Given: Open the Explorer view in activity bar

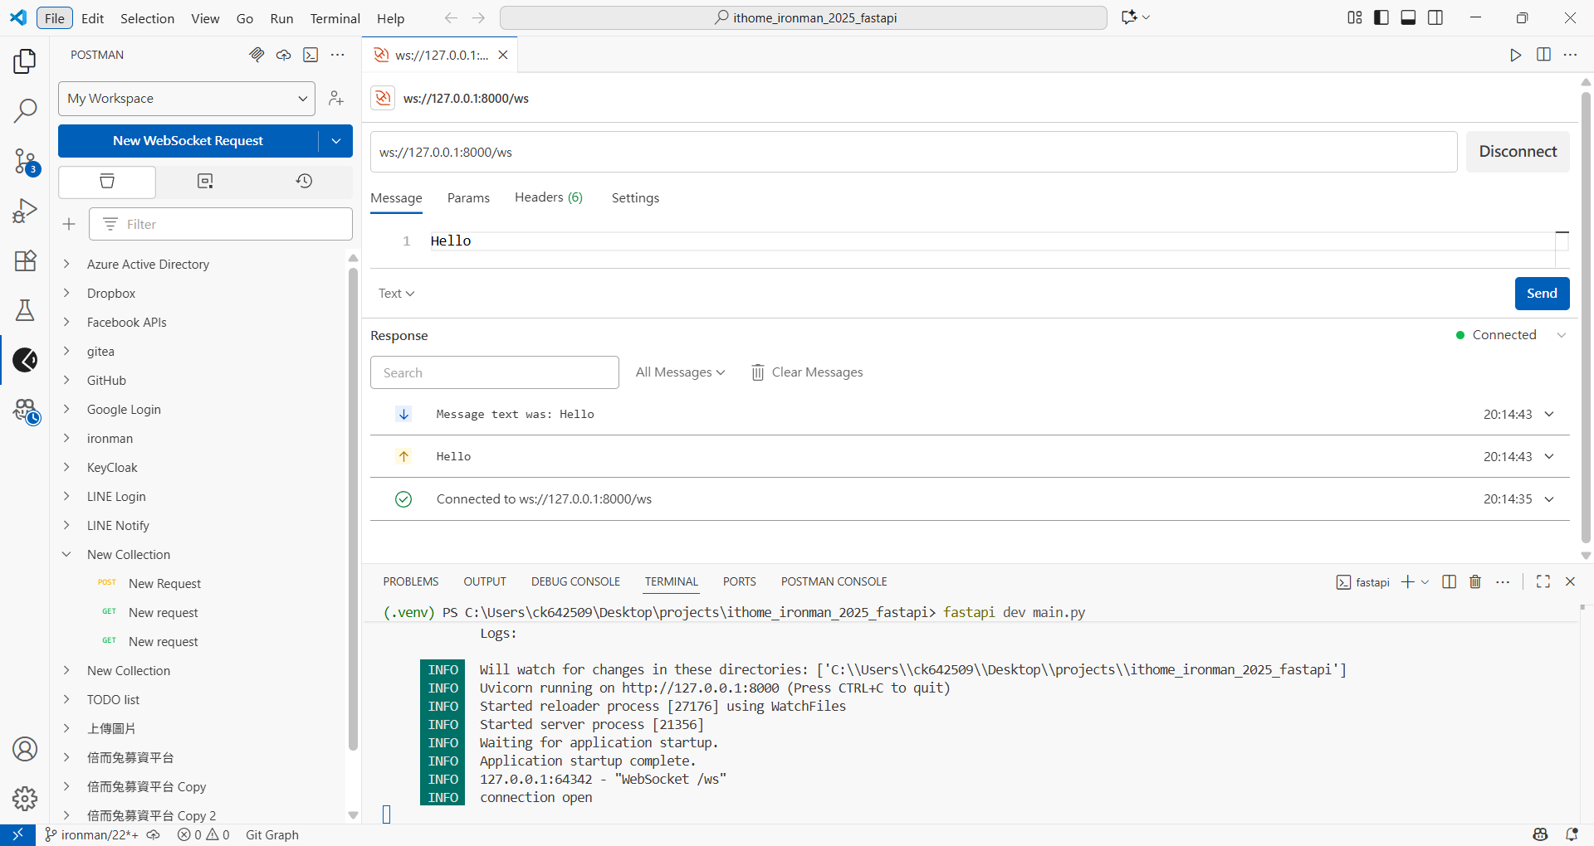Looking at the screenshot, I should (x=25, y=61).
